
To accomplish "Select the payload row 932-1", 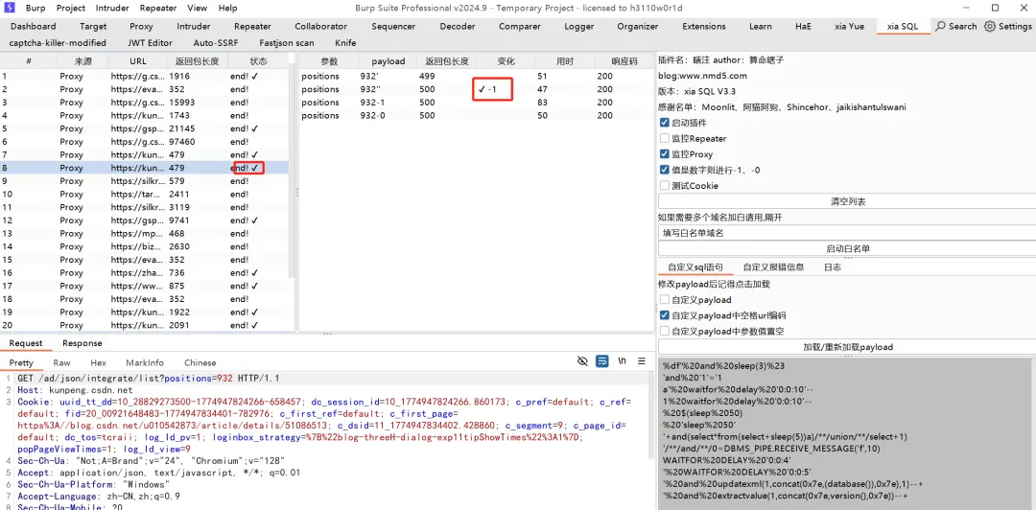I will pyautogui.click(x=476, y=103).
